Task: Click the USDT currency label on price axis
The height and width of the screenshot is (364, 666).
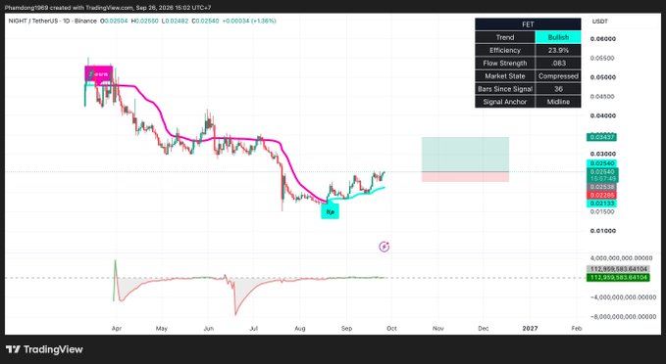Action: [600, 22]
